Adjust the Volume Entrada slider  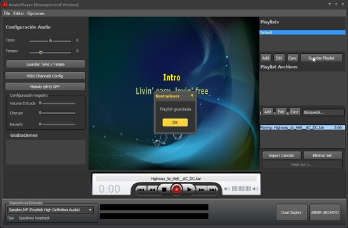pyautogui.click(x=40, y=103)
